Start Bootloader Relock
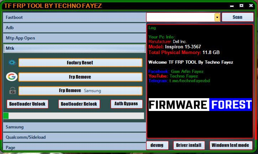Viewport: 258px width, 154px height. click(x=79, y=104)
